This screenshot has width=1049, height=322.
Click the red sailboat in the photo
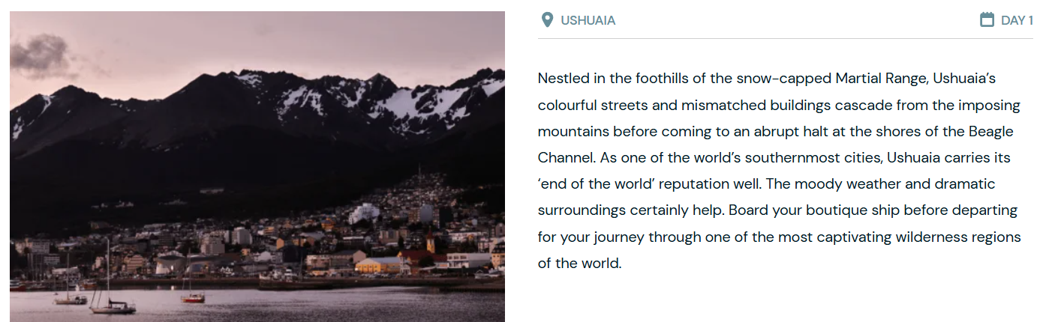point(193,297)
